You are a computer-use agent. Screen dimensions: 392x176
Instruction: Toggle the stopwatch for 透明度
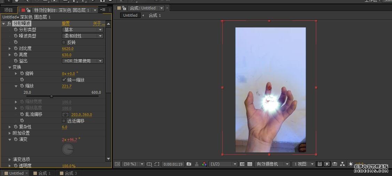[16, 166]
